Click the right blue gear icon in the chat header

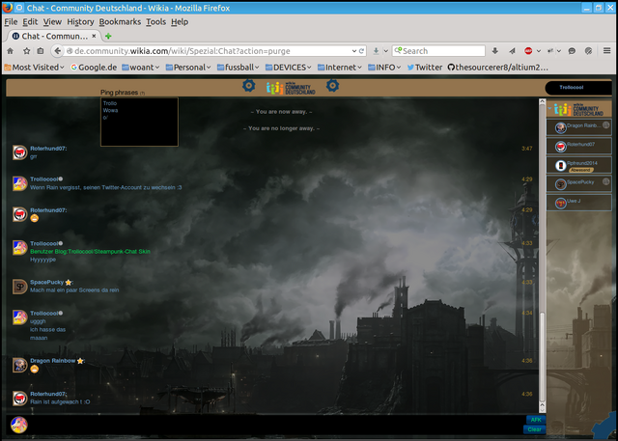(x=332, y=86)
